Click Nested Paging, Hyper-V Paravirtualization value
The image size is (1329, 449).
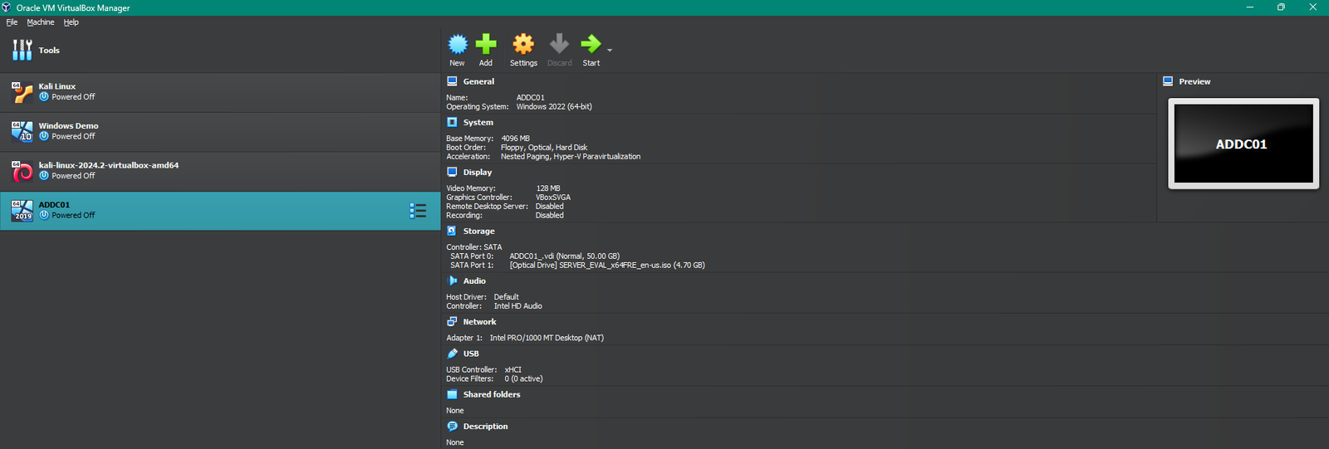(571, 157)
